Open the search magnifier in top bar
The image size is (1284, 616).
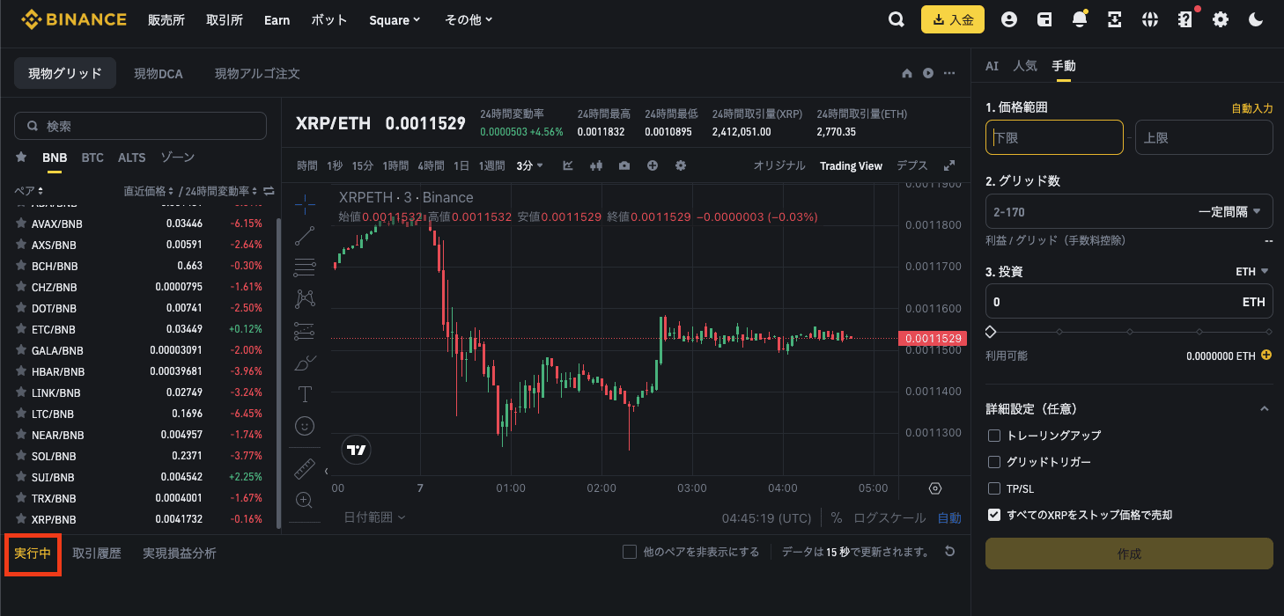897,19
